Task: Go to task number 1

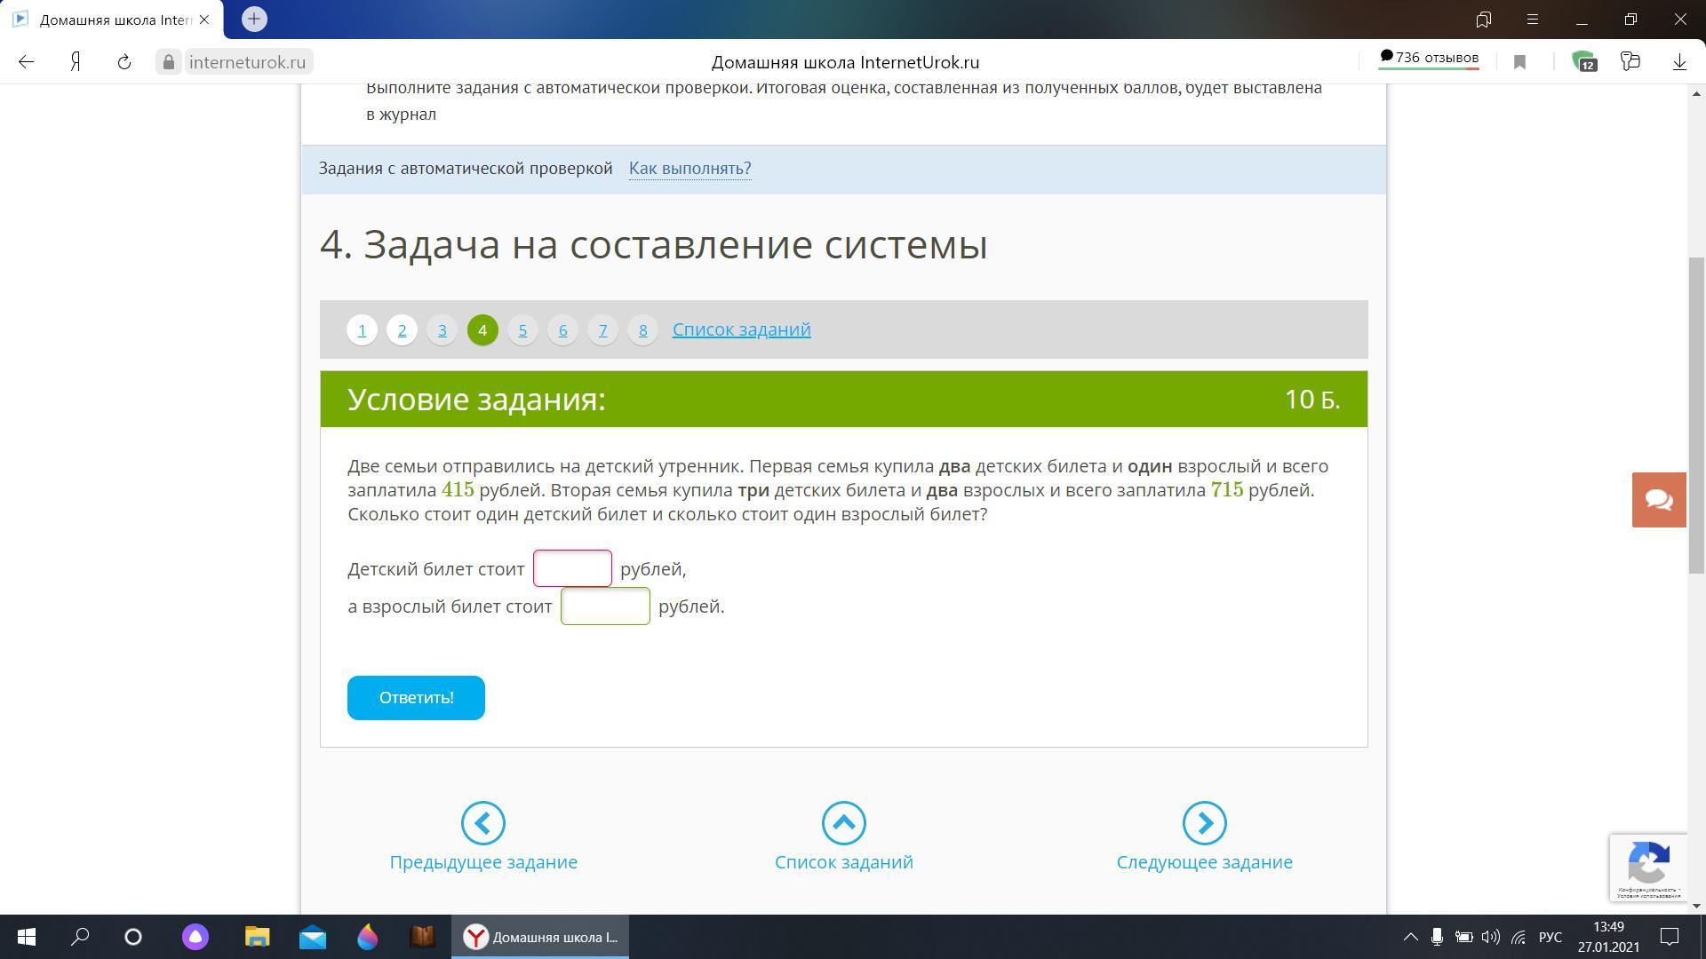Action: (362, 330)
